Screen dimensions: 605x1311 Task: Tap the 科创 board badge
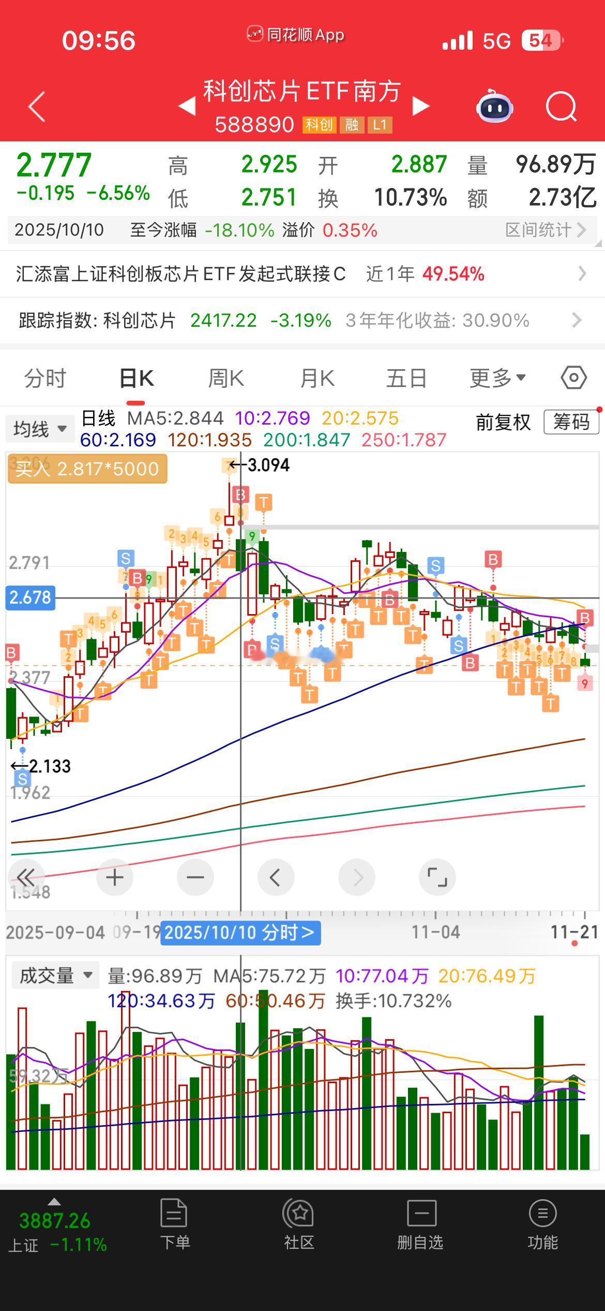(319, 125)
